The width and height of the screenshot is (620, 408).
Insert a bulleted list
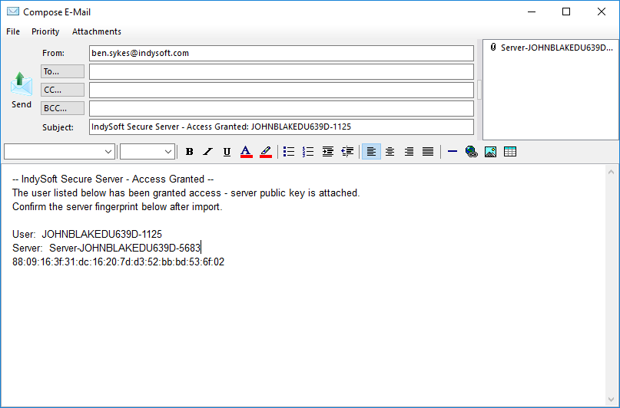pos(289,152)
